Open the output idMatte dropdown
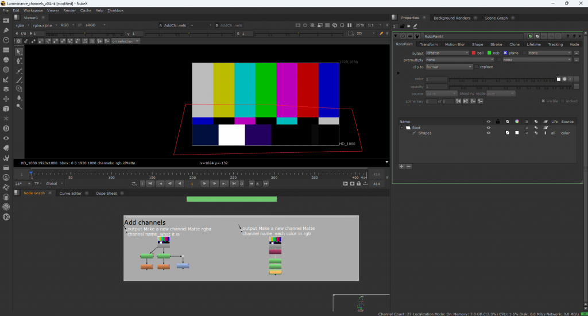Image resolution: width=588 pixels, height=316 pixels. pyautogui.click(x=447, y=53)
